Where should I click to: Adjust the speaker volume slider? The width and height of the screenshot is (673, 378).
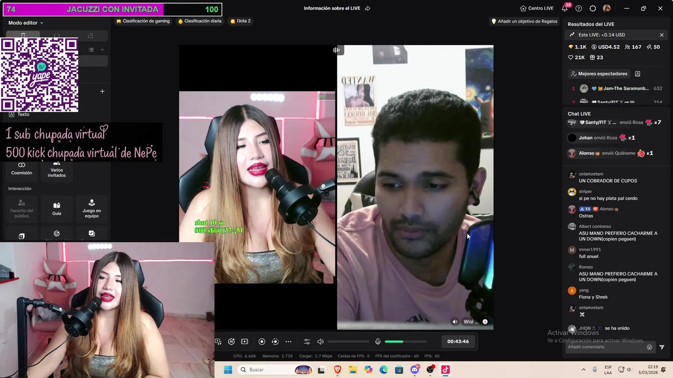click(348, 342)
